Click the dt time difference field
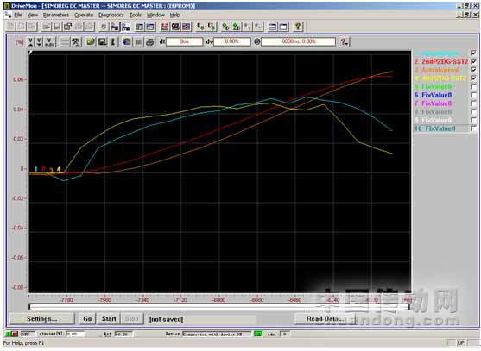This screenshot has height=351, width=481. click(184, 41)
